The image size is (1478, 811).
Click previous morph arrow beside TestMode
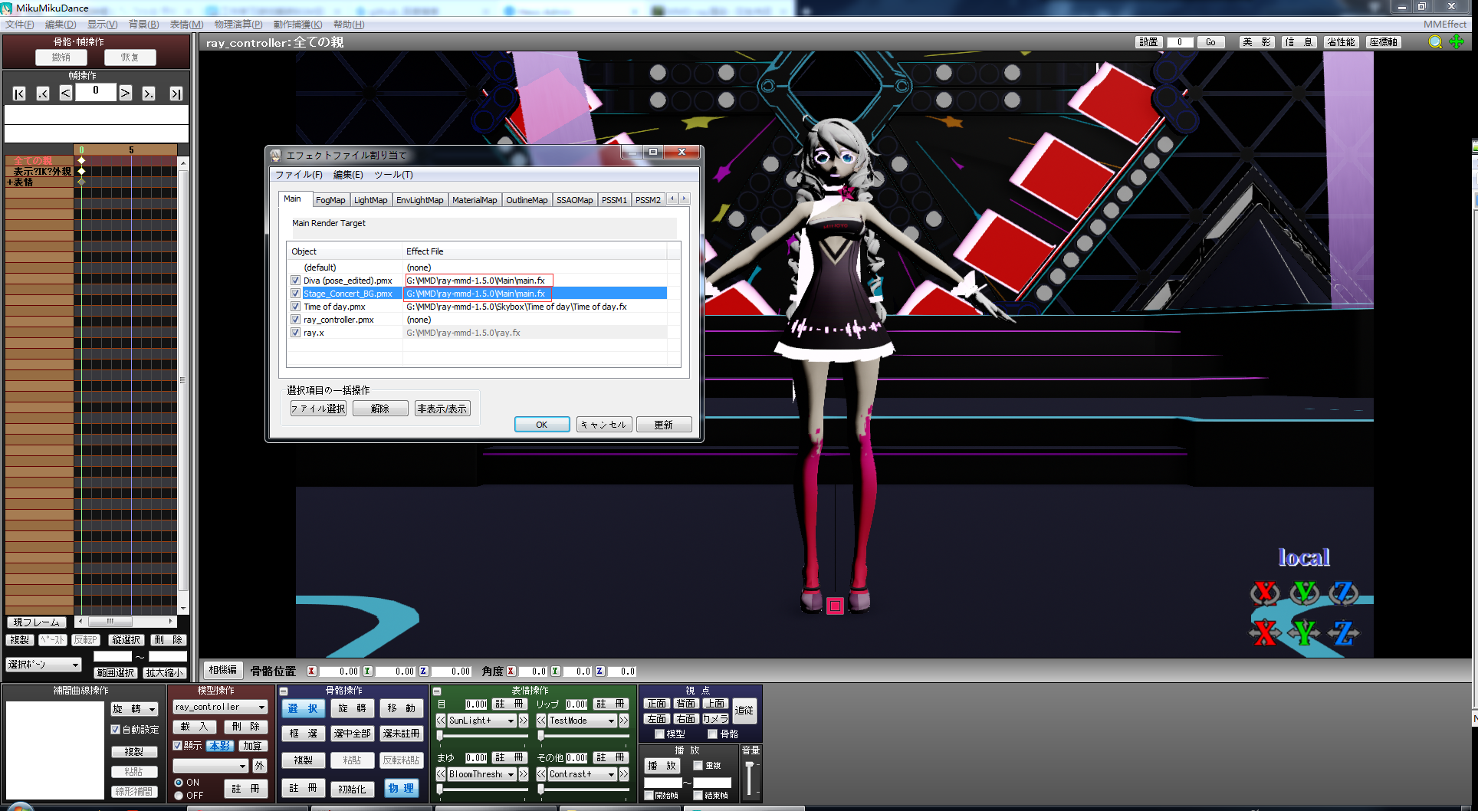point(541,721)
